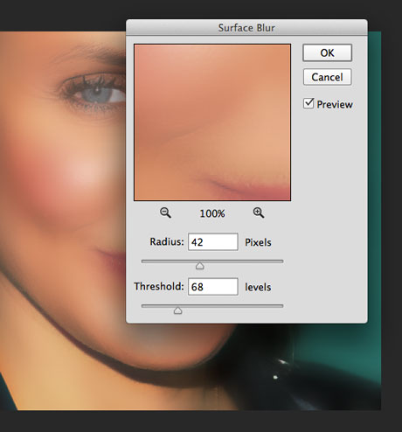Grab the Radius slider handle
The height and width of the screenshot is (432, 402).
[200, 266]
